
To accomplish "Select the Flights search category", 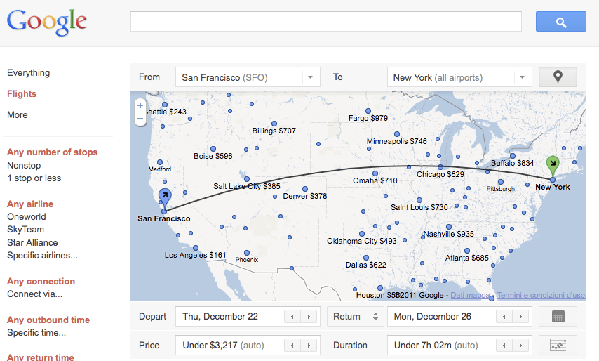I will 22,93.
